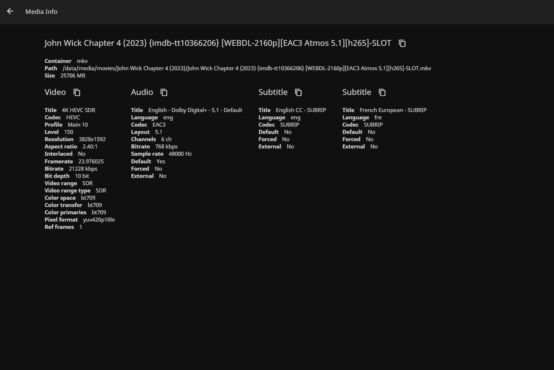The width and height of the screenshot is (554, 370).
Task: Copy the French European subtitle info
Action: click(x=382, y=92)
